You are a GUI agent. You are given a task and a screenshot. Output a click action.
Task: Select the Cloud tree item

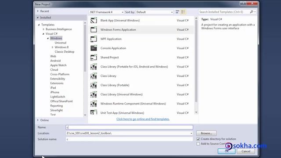point(54,70)
